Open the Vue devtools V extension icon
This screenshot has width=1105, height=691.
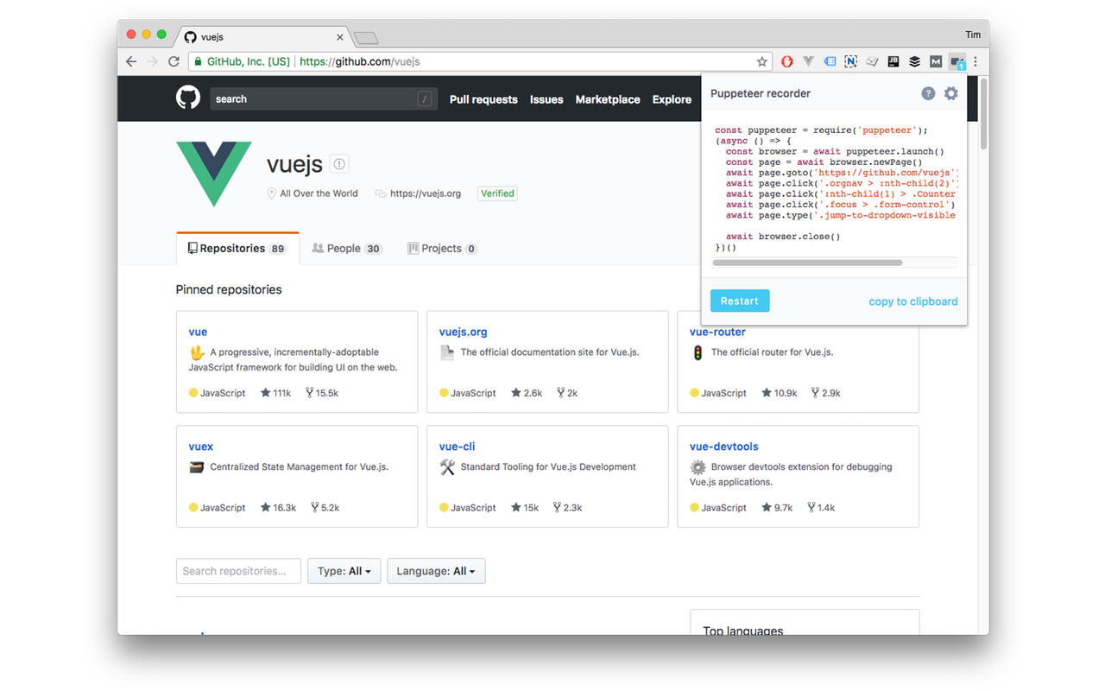point(808,61)
